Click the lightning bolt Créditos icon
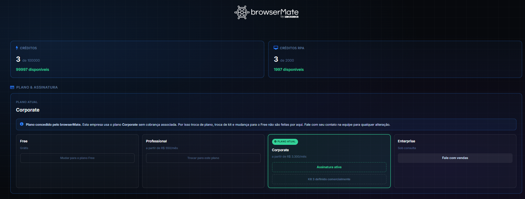The image size is (525, 199). (x=17, y=48)
